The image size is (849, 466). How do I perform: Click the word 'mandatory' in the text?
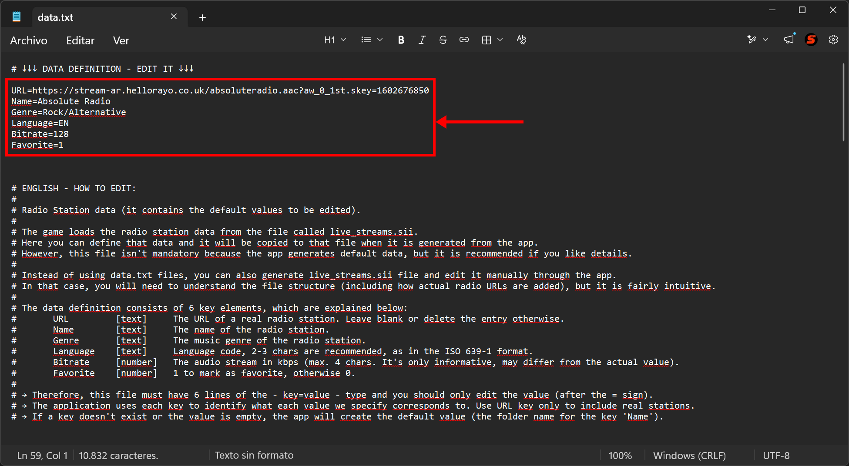[x=175, y=253]
